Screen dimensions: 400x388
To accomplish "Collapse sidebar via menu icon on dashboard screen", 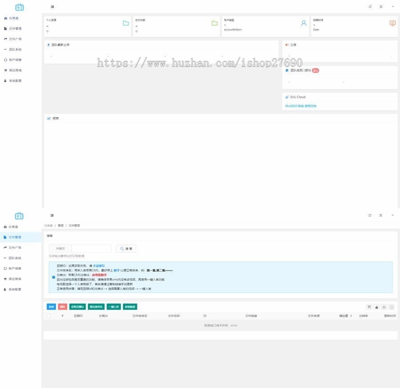I will [x=52, y=7].
